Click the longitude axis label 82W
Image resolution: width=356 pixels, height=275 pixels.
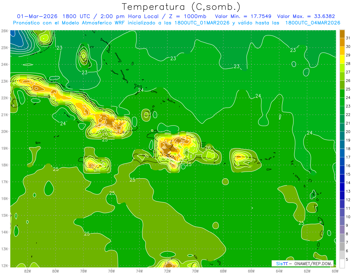pyautogui.click(x=28, y=271)
